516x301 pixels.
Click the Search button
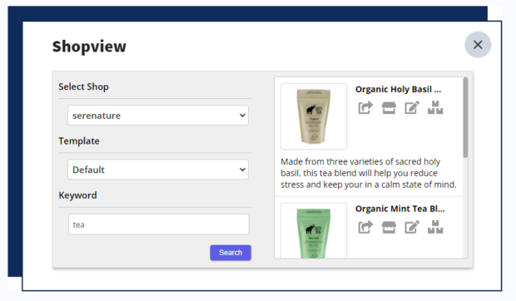click(x=231, y=253)
